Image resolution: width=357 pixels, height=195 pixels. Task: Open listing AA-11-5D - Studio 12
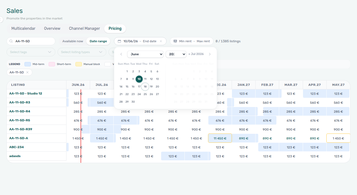(26, 93)
